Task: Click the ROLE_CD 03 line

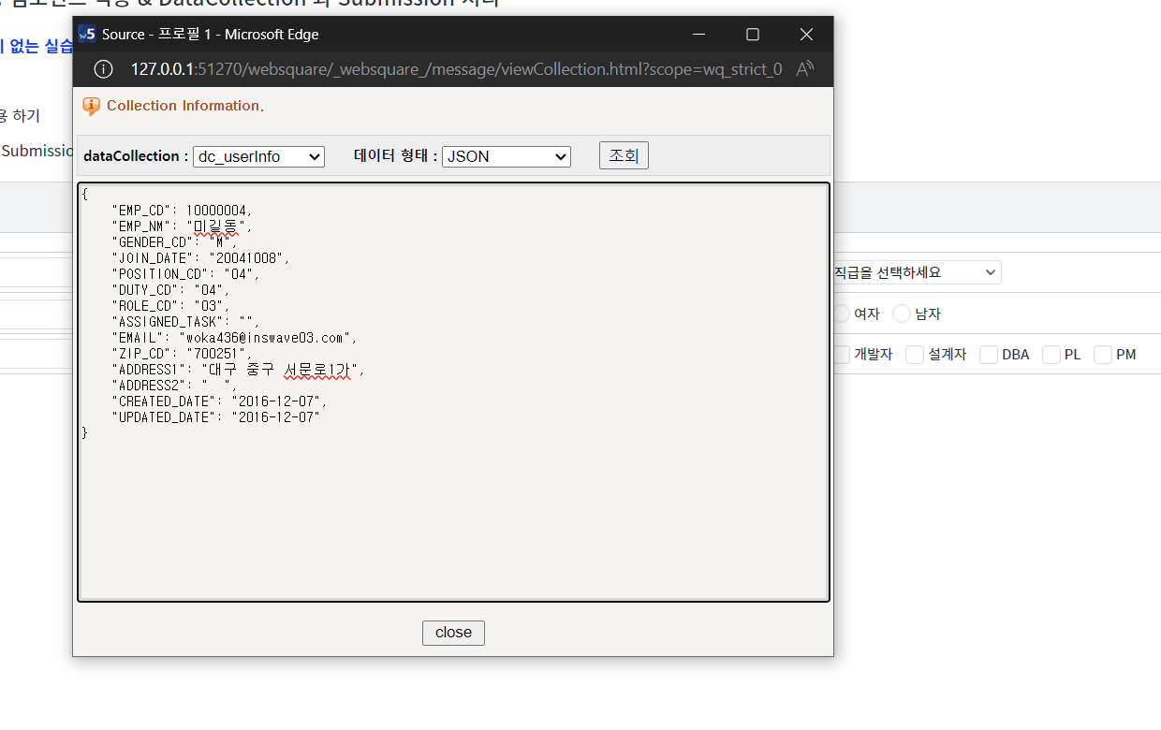Action: 170,306
